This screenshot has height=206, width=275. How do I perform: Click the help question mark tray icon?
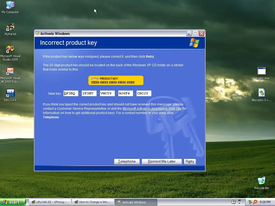pyautogui.click(x=233, y=202)
